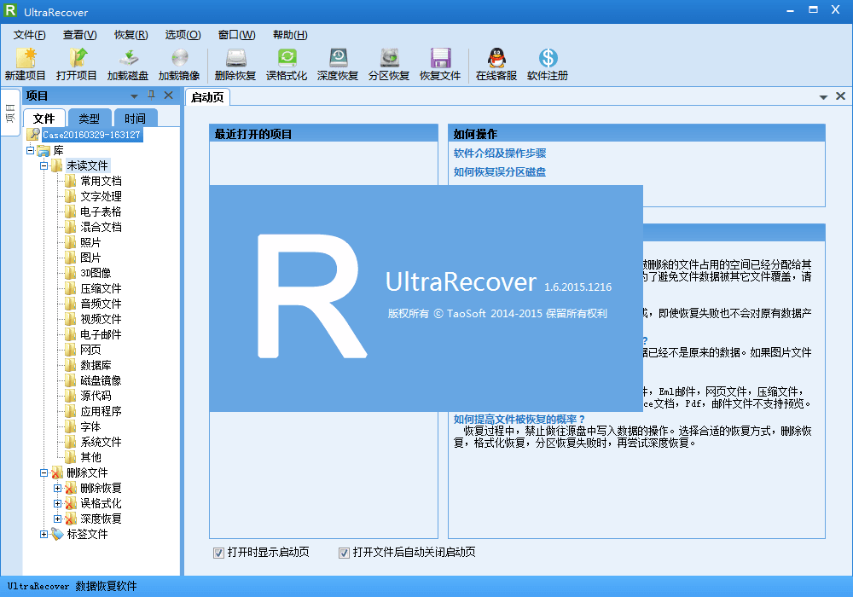This screenshot has width=853, height=597.
Task: Close the 项目 side panel
Action: [x=169, y=96]
